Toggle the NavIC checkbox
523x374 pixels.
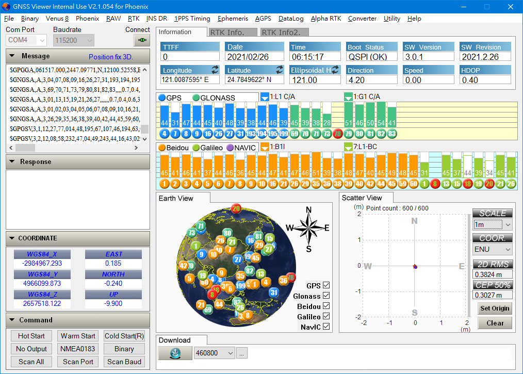[x=326, y=327]
